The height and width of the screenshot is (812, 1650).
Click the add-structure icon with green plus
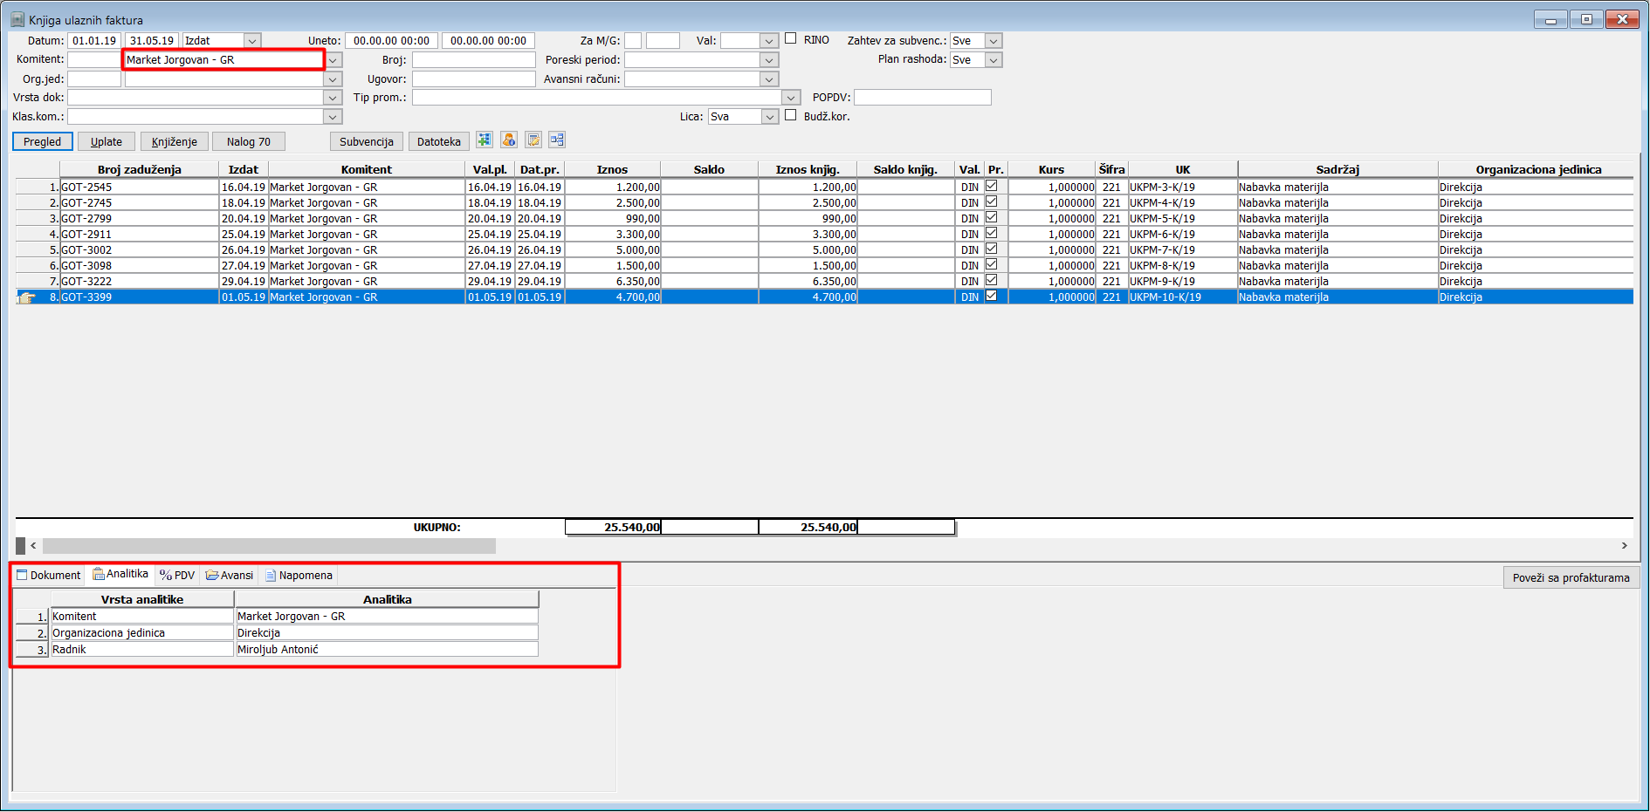485,140
